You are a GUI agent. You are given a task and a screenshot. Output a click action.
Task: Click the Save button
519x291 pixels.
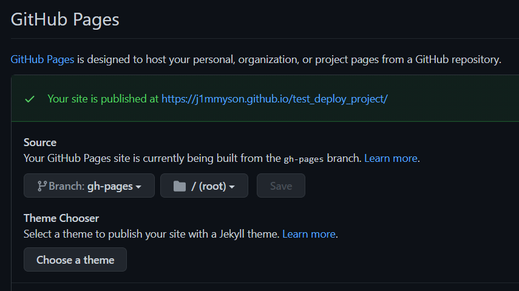click(x=281, y=186)
